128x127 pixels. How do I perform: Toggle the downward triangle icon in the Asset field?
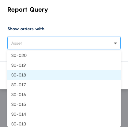[115, 43]
